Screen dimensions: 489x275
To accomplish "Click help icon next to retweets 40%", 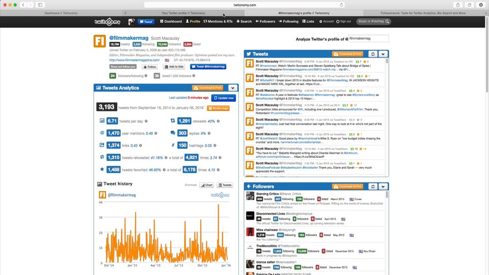I will click(219, 121).
